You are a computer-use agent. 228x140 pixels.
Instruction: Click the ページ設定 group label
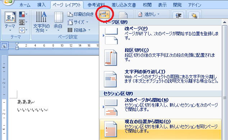(68, 37)
